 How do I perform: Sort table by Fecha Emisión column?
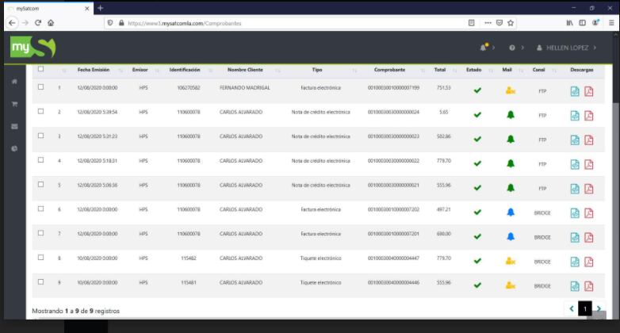tap(98, 70)
